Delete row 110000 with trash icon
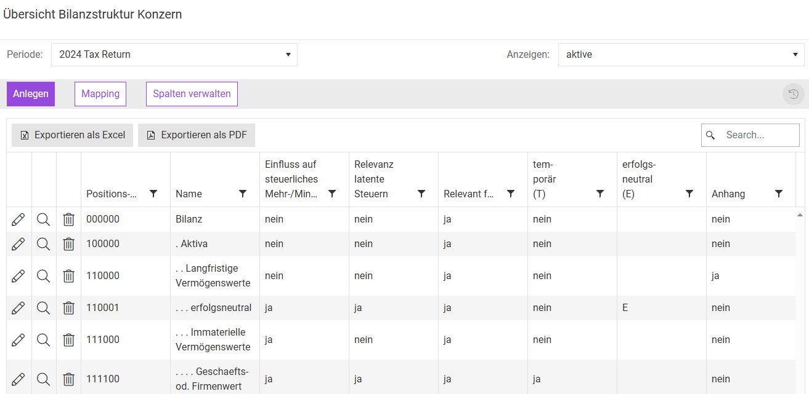 click(69, 276)
